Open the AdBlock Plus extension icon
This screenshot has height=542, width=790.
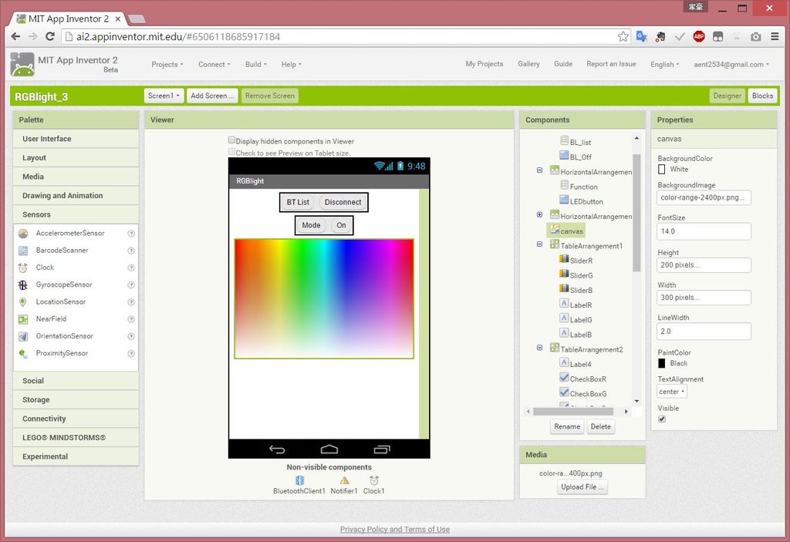(699, 36)
